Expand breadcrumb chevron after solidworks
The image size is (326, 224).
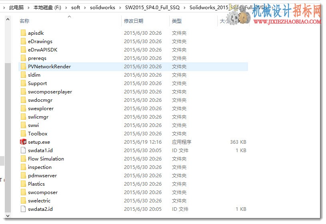[x=120, y=8]
